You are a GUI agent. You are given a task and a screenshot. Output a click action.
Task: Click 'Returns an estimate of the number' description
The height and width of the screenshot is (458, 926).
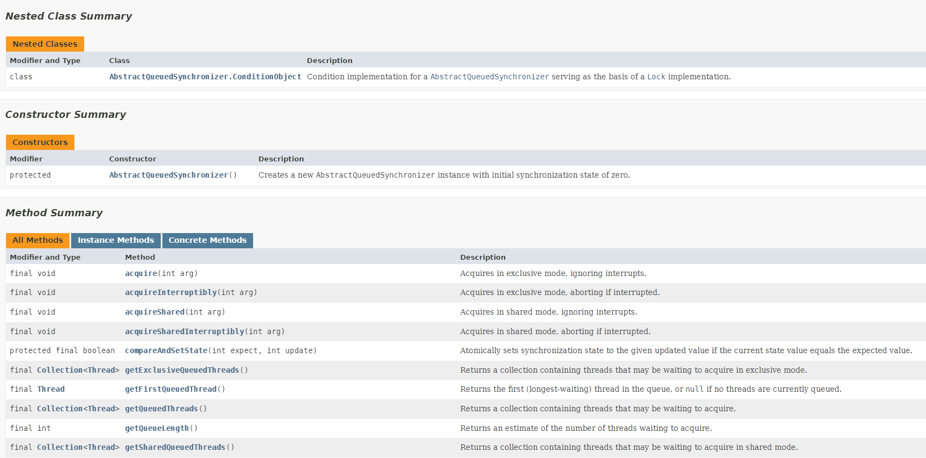586,428
